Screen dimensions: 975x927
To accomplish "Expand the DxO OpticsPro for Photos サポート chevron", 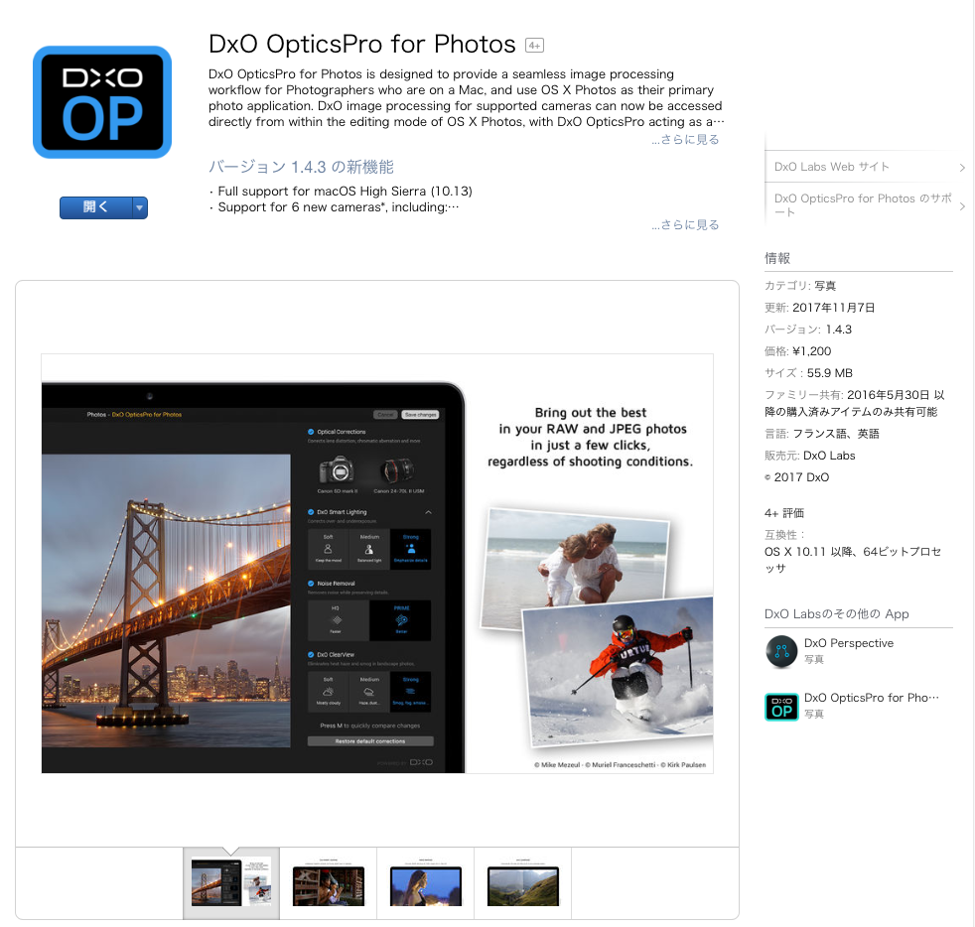I will (x=961, y=205).
